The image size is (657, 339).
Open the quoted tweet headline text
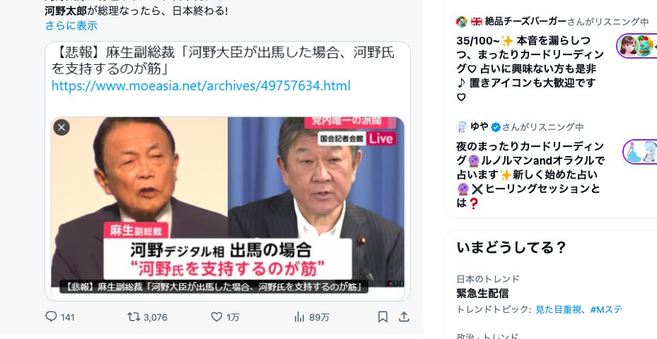[x=223, y=61]
